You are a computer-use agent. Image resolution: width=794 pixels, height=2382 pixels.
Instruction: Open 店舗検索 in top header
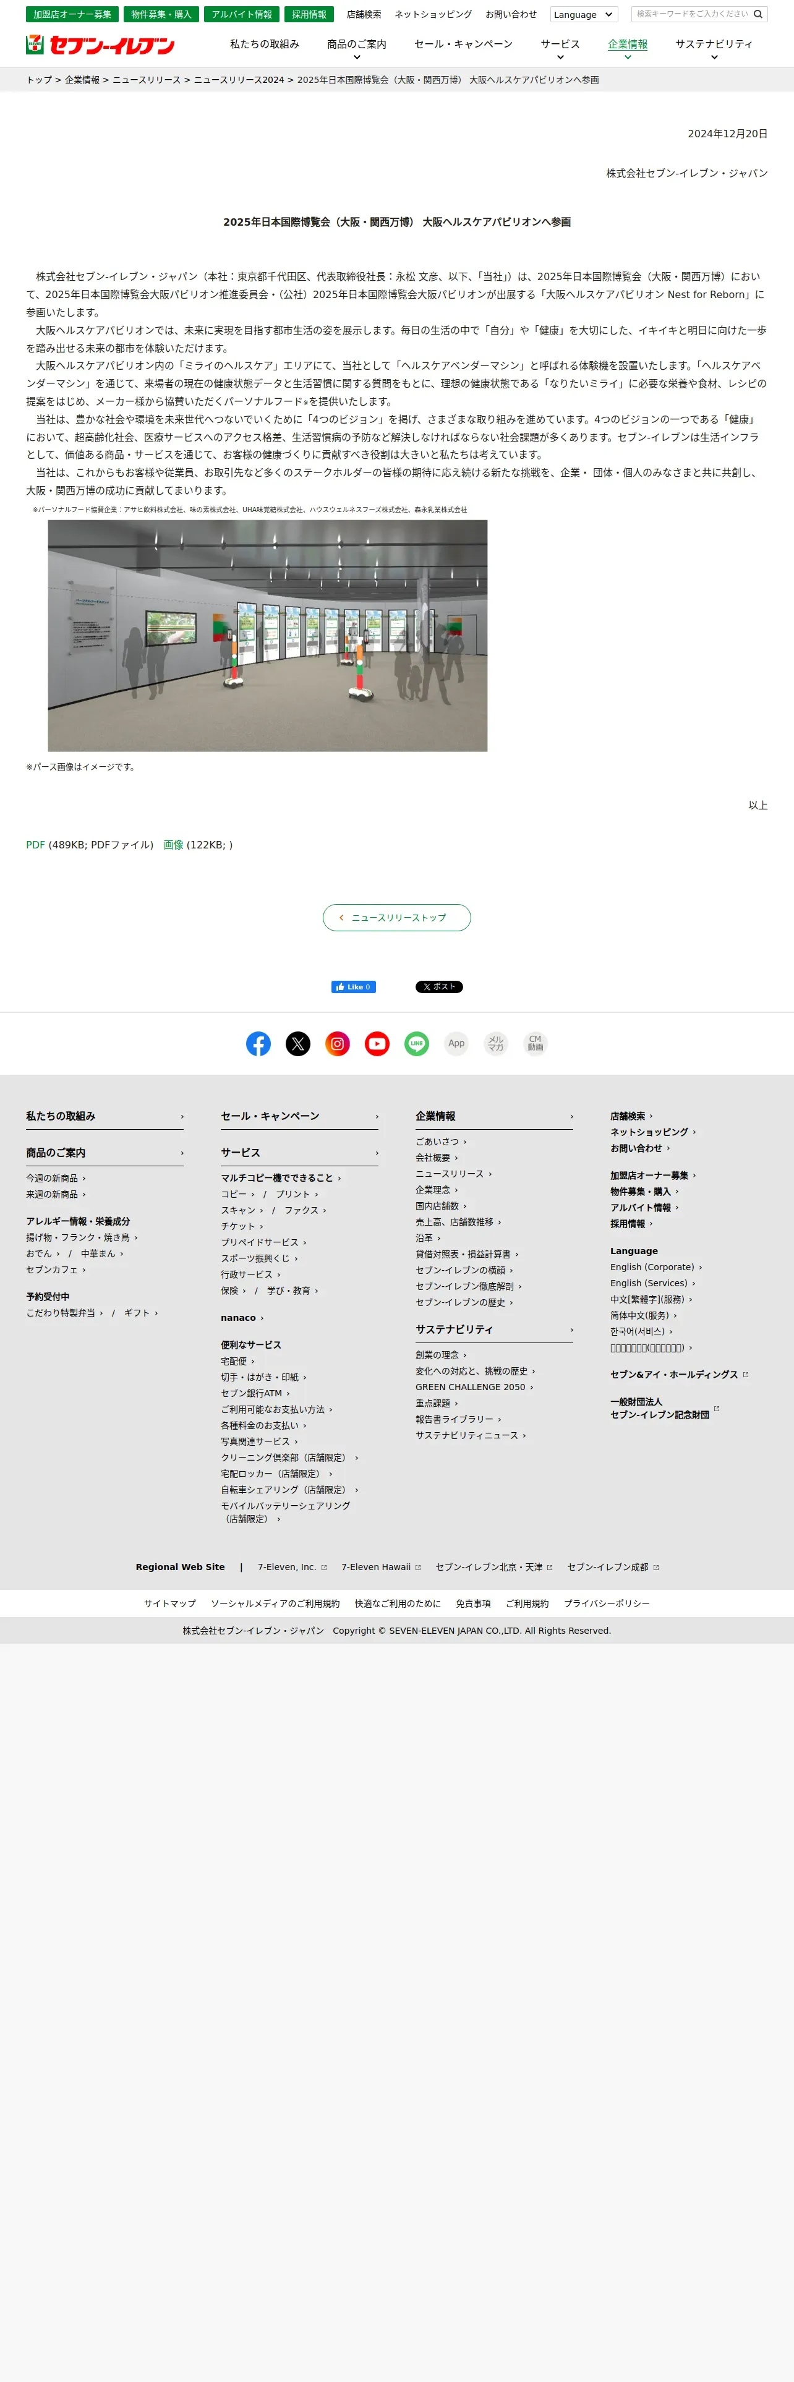point(364,15)
